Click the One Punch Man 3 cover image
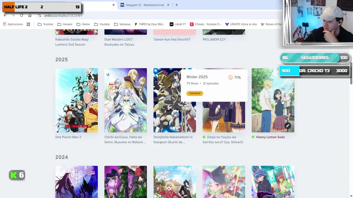Screen dimensions: 353x198 point(76,100)
